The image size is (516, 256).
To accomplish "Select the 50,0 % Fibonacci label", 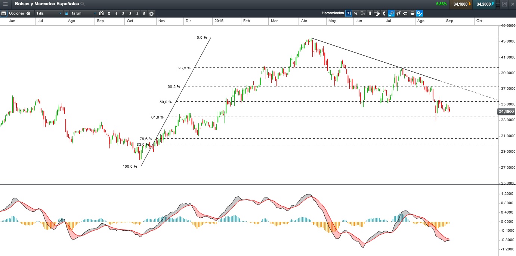I will (x=166, y=102).
